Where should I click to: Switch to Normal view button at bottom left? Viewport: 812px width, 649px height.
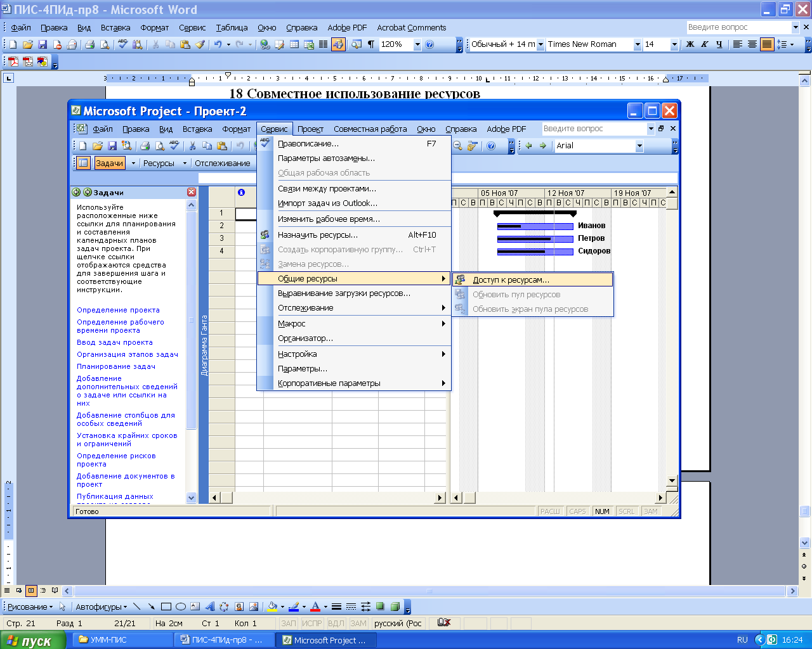click(7, 591)
